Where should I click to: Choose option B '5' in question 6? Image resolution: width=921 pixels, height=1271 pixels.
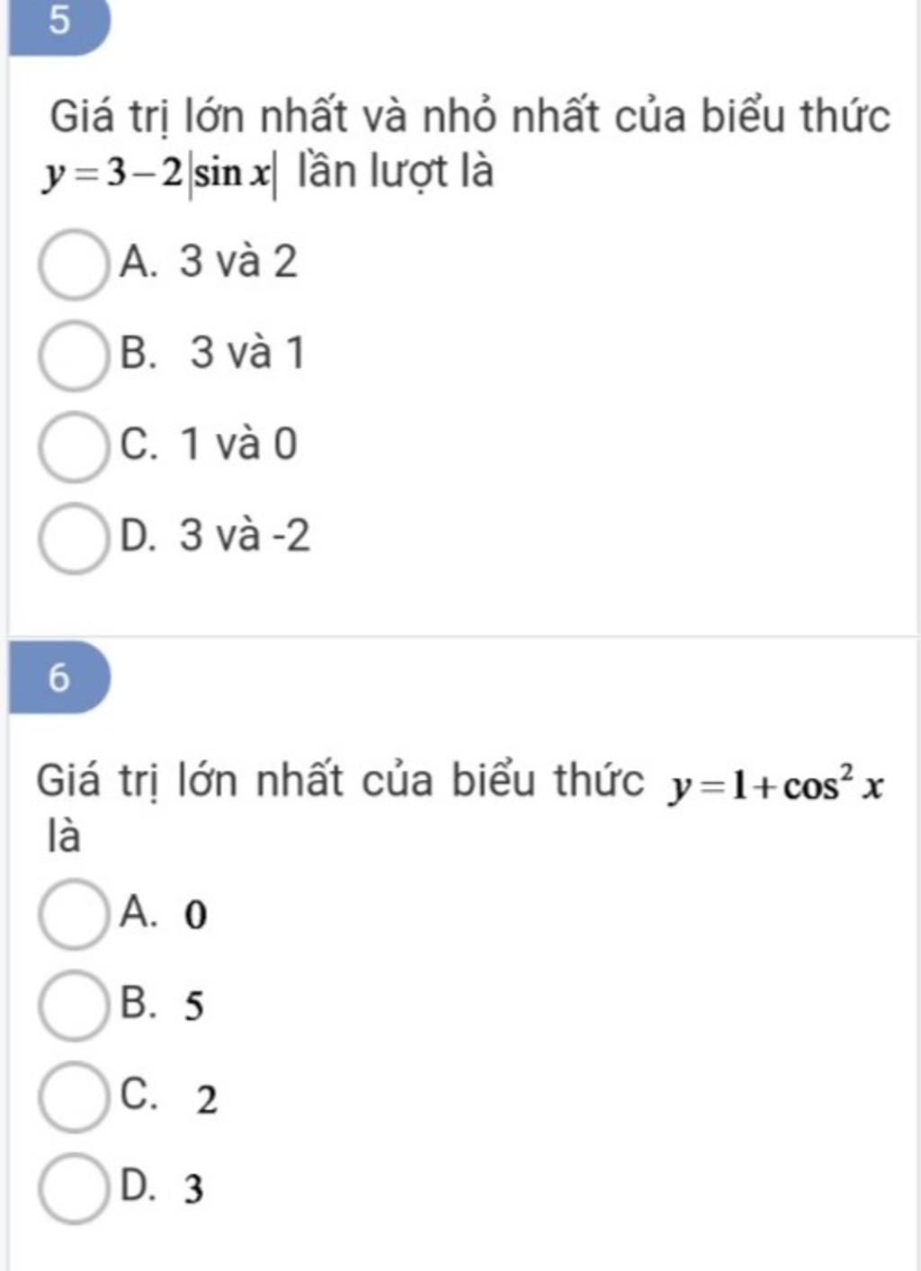point(73,1006)
